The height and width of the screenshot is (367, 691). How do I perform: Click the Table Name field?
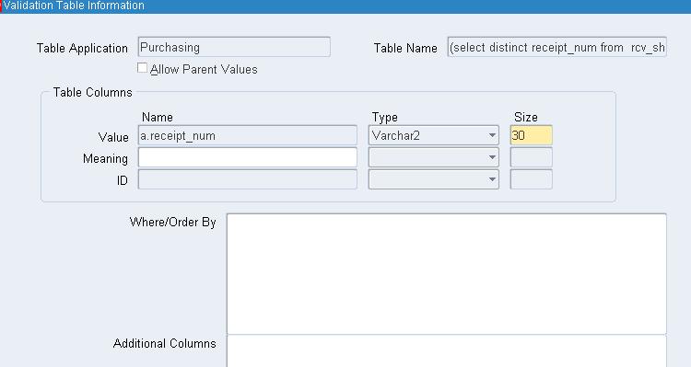tap(557, 47)
